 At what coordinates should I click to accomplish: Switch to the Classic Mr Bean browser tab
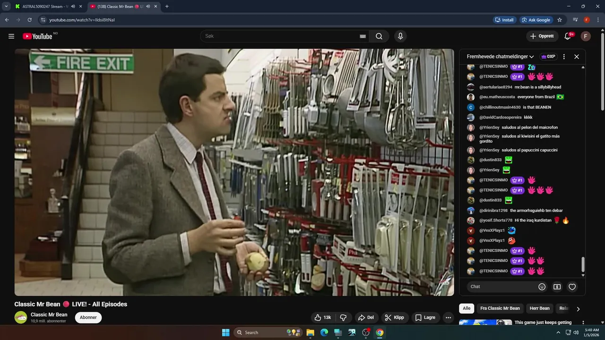click(x=119, y=7)
